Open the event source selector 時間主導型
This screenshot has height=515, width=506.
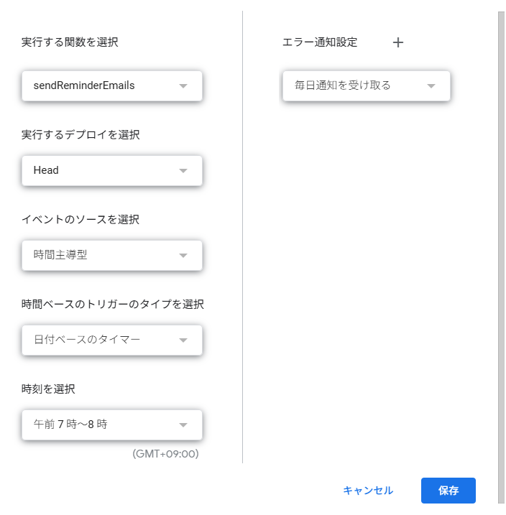click(x=112, y=256)
